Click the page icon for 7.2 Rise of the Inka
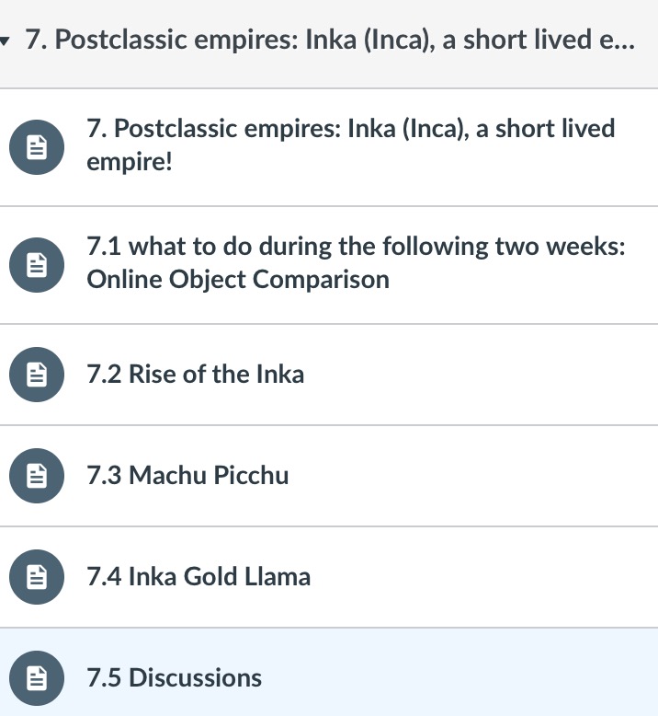The width and height of the screenshot is (658, 716). [36, 375]
